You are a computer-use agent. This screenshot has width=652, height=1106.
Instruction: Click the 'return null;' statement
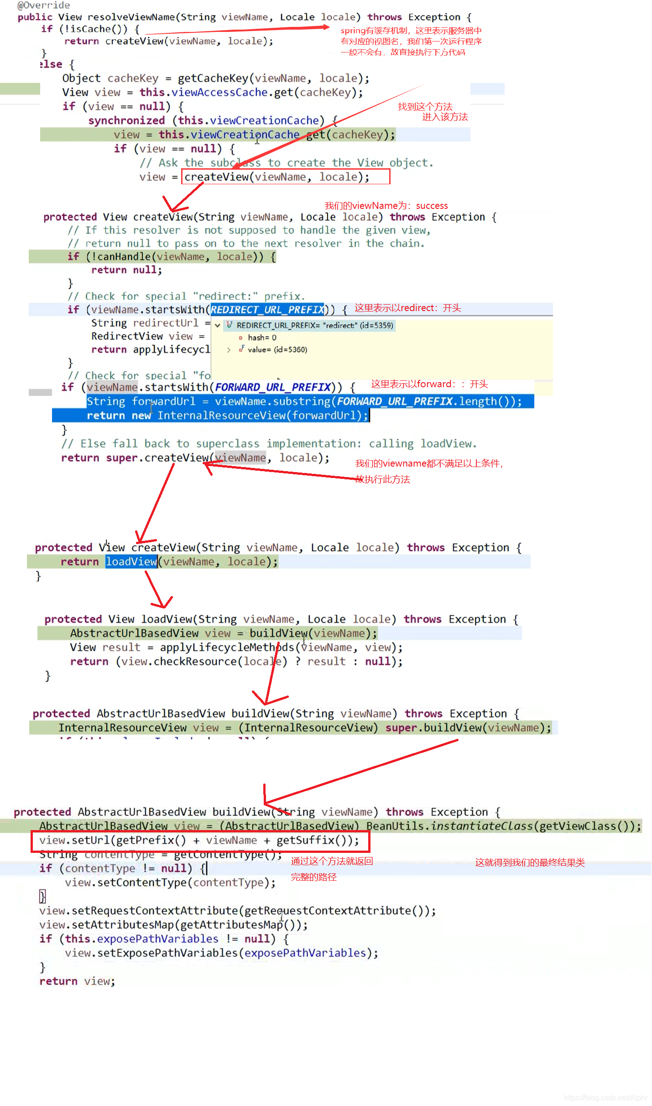coord(126,270)
